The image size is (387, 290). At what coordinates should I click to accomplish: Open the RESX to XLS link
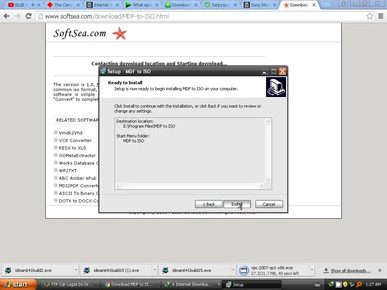pos(72,148)
